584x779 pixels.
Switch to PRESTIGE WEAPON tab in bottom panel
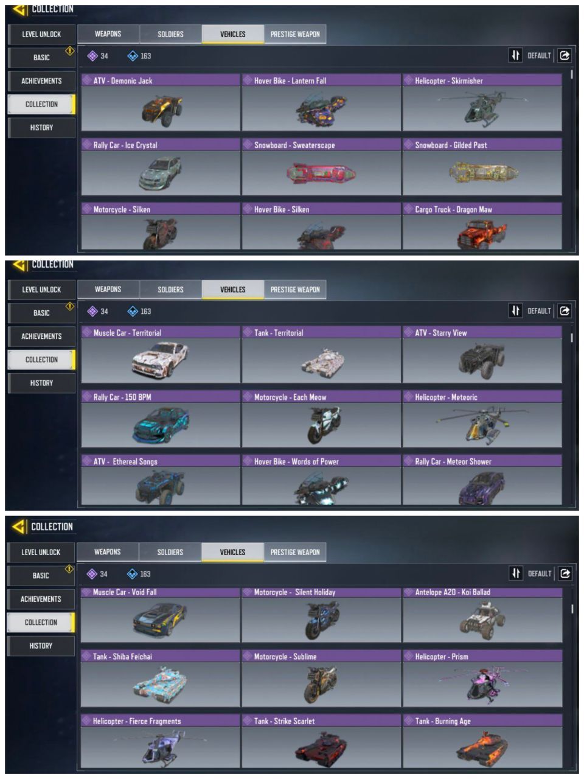pos(295,552)
